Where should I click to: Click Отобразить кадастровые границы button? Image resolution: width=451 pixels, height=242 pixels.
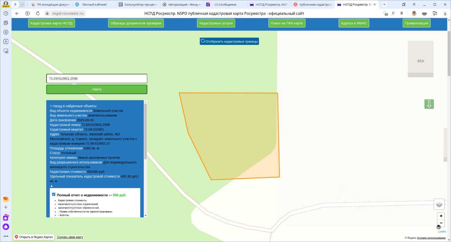pos(229,42)
